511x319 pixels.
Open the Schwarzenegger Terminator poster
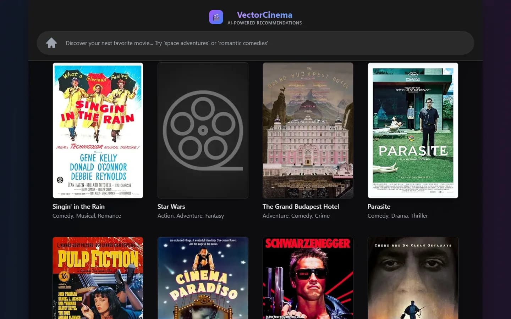coord(308,278)
